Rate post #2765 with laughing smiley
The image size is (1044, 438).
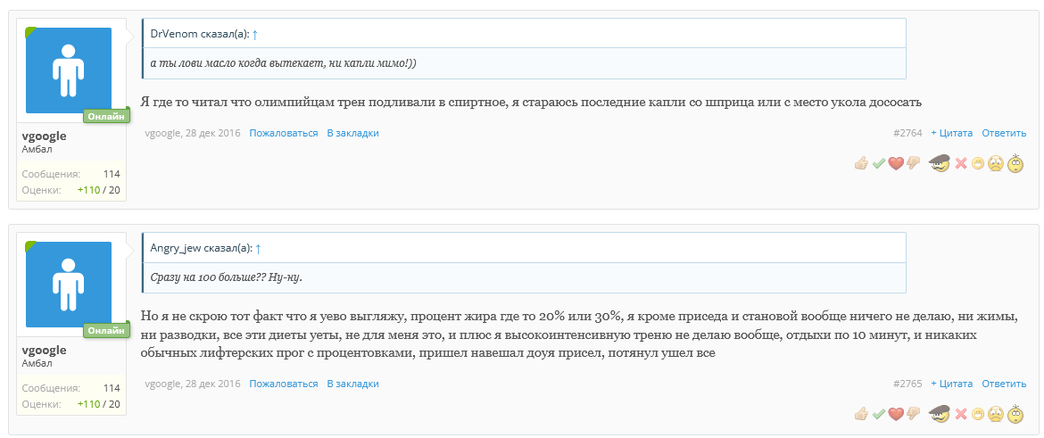coord(977,414)
